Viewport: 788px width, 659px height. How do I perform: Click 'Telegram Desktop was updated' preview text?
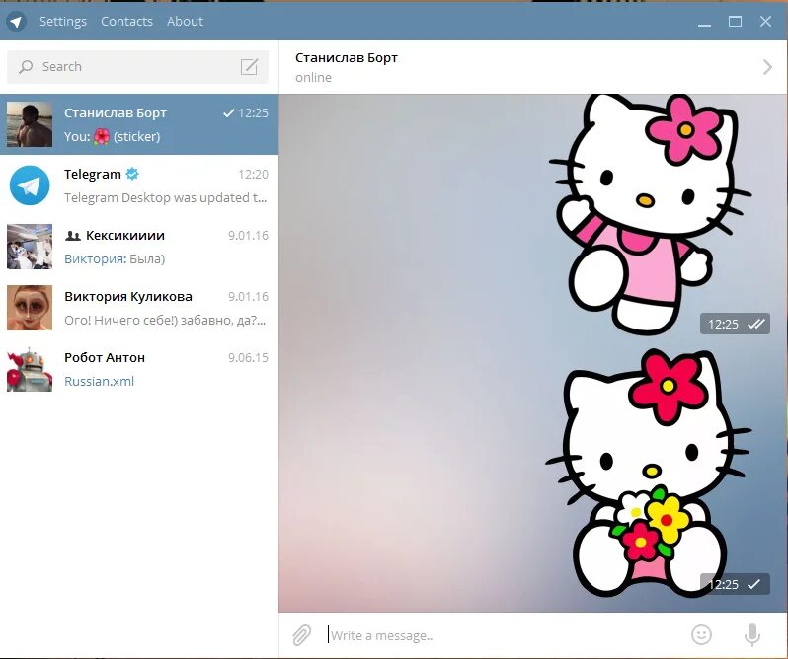tap(165, 197)
